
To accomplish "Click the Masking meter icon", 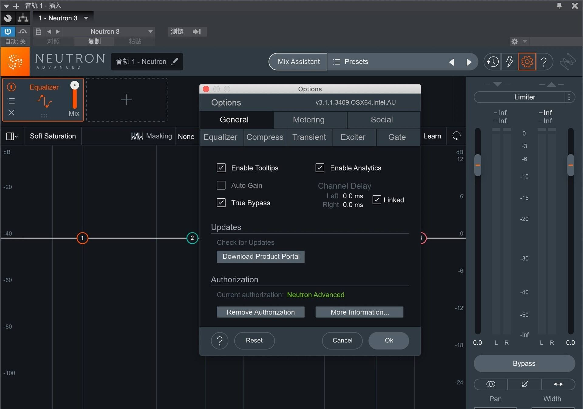I will tap(137, 136).
